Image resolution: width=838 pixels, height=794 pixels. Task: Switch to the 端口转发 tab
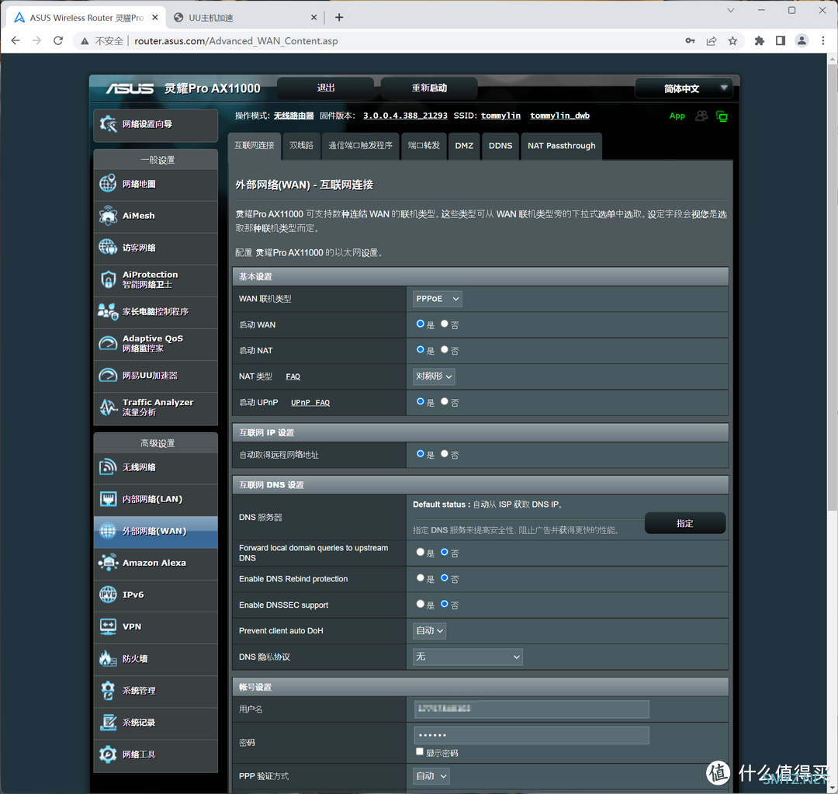424,145
